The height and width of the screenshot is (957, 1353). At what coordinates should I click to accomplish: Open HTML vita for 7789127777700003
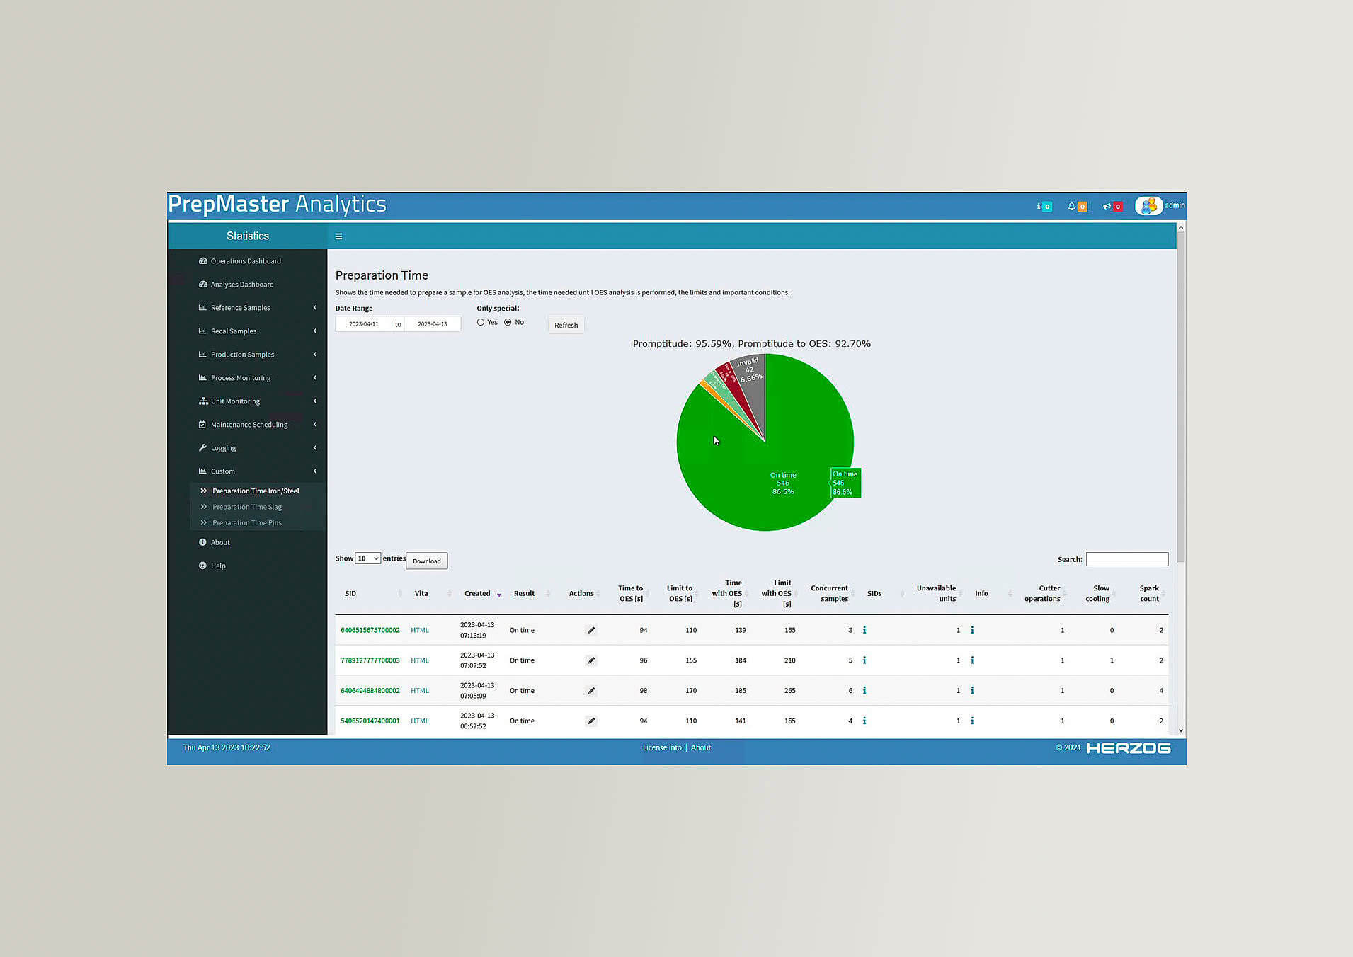[x=420, y=660]
